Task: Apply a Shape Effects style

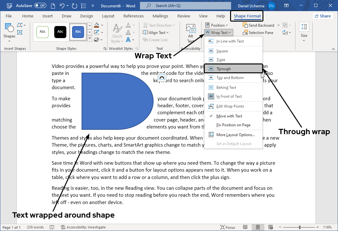Action: (96, 40)
